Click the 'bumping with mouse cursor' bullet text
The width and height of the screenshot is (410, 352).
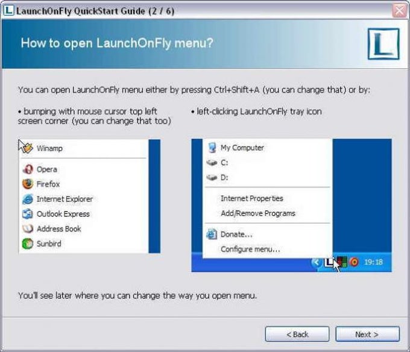click(95, 116)
